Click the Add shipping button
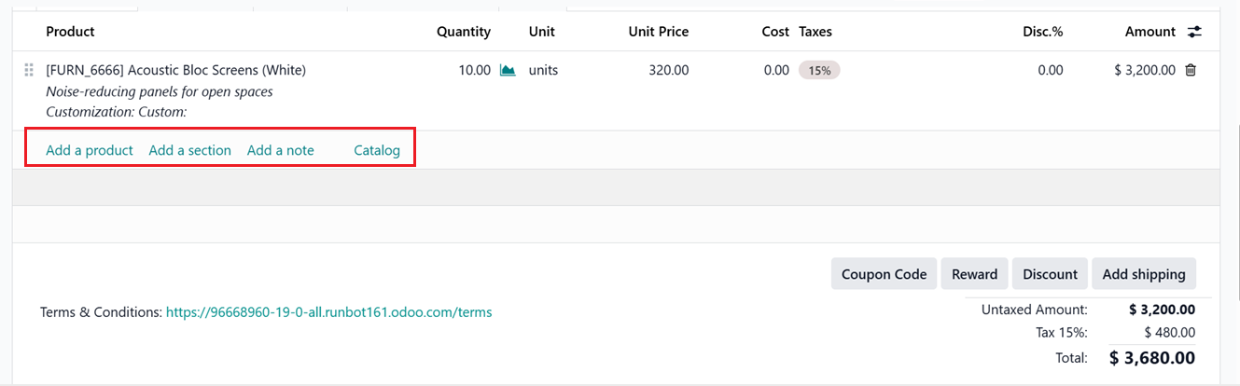 click(x=1143, y=274)
